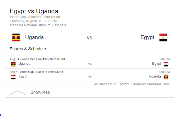Click Uganda flag in Aug 31 match row
Image resolution: width=178 pixels, height=116 pixels.
pyautogui.click(x=13, y=64)
